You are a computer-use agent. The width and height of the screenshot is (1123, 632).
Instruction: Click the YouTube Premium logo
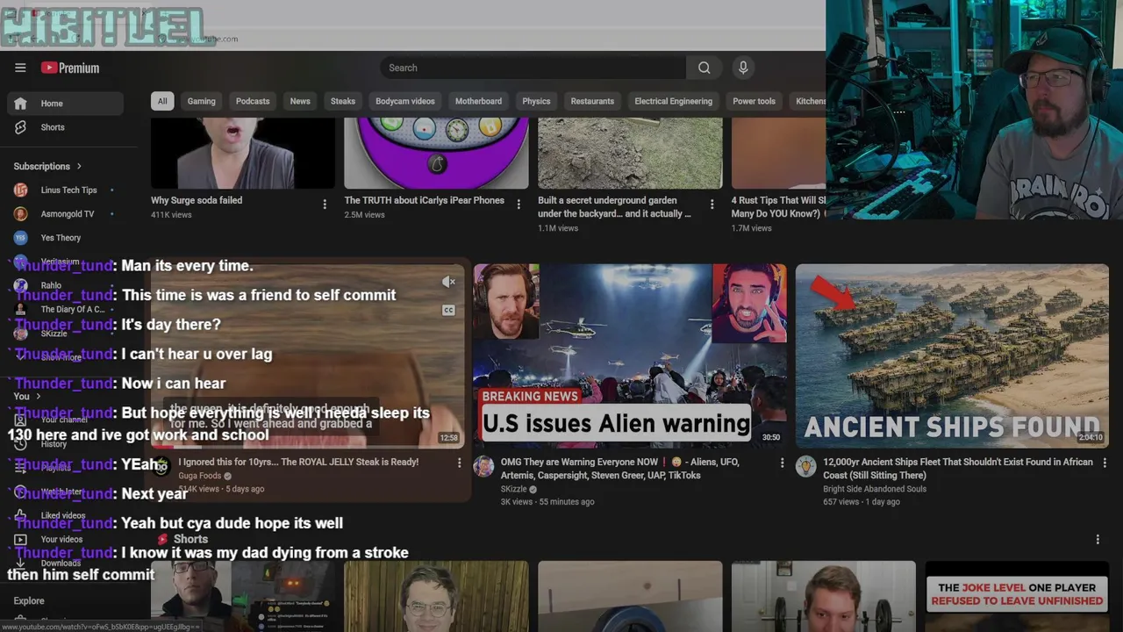point(70,68)
